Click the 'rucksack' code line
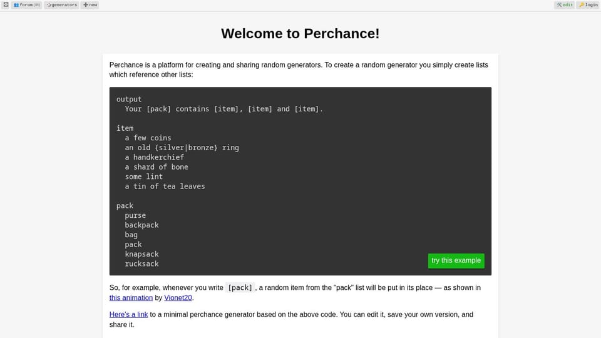 click(x=142, y=264)
